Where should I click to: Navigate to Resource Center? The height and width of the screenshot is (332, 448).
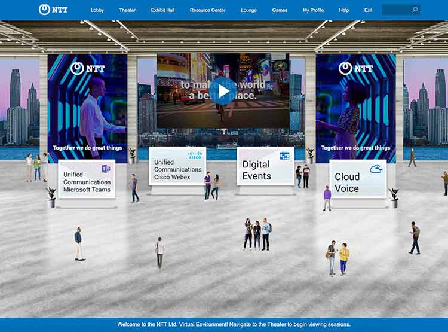tap(208, 10)
